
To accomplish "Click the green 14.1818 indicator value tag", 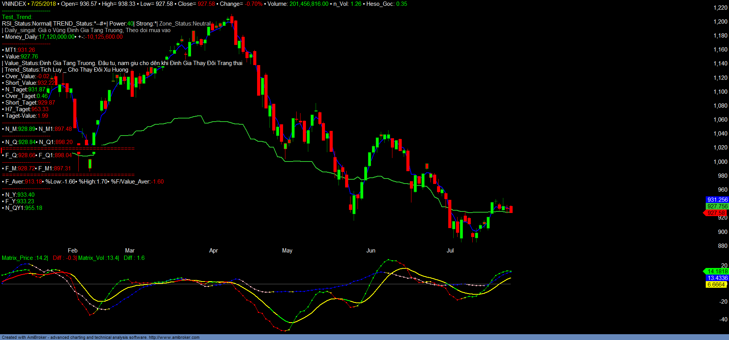I will click(x=717, y=271).
